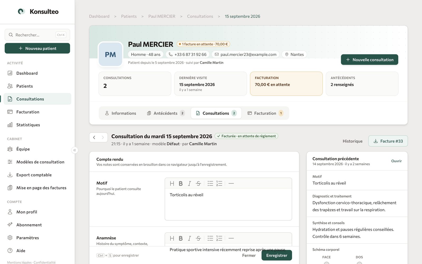
Task: Switch to the Antécédents tab
Action: (x=166, y=113)
